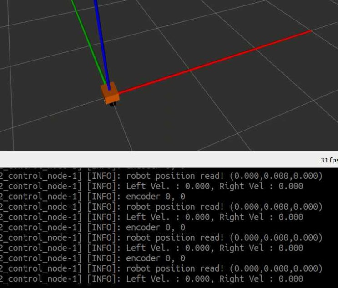Click the first fully visible "robot position read!" line
The width and height of the screenshot is (338, 288).
tap(224, 176)
